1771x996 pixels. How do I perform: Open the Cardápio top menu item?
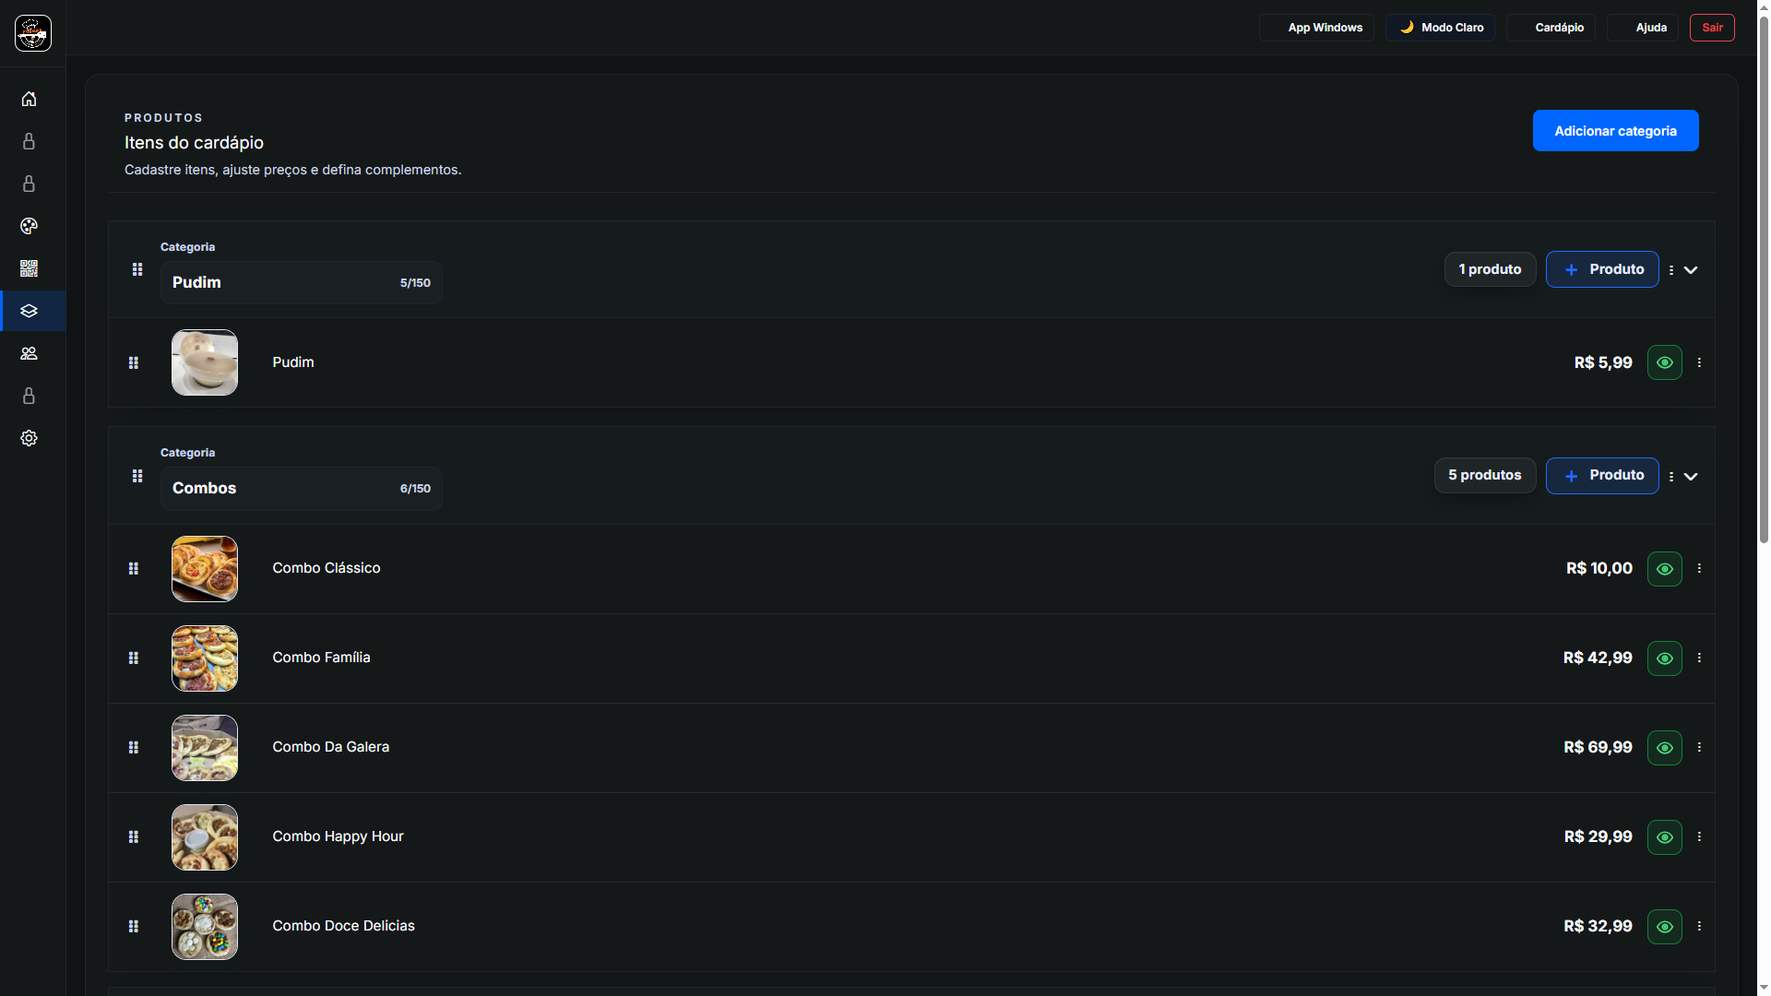pos(1551,28)
